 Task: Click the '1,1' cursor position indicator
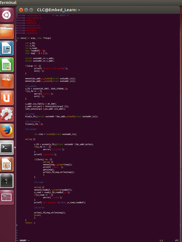point(161,241)
